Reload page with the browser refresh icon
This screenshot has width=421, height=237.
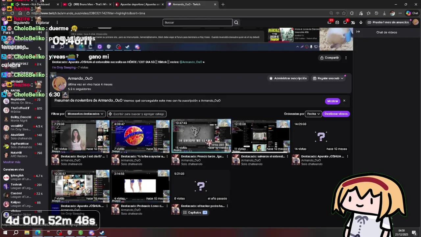click(12, 13)
